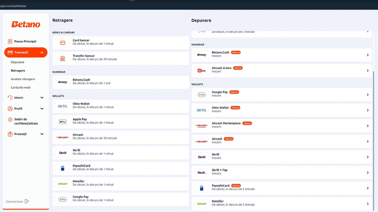Select Transfer bancar bank icon
The width and height of the screenshot is (378, 212).
(x=63, y=58)
